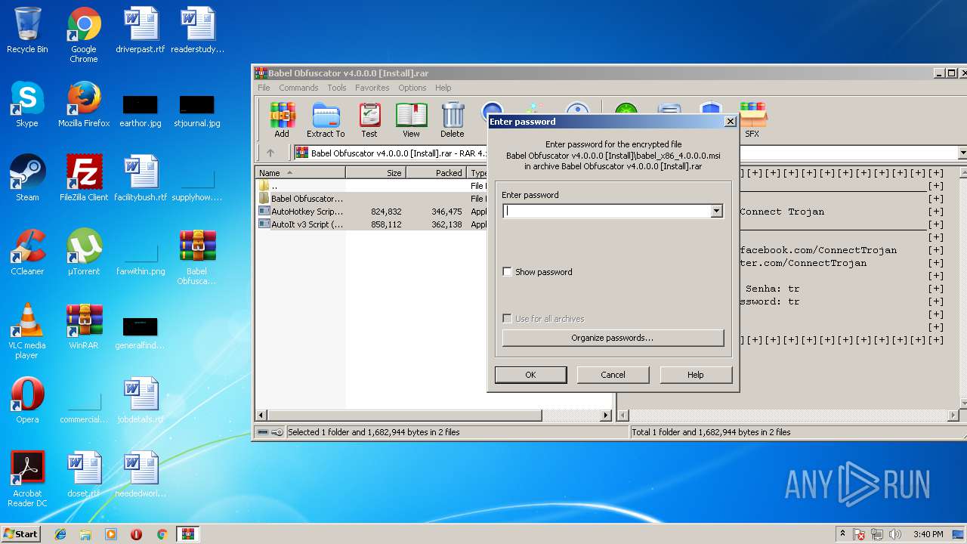Select Babel Obfuscator archive on desktop
The image size is (967, 544).
point(197,257)
